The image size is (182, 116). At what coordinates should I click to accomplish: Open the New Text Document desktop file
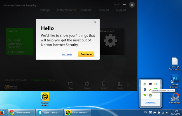tap(175, 64)
